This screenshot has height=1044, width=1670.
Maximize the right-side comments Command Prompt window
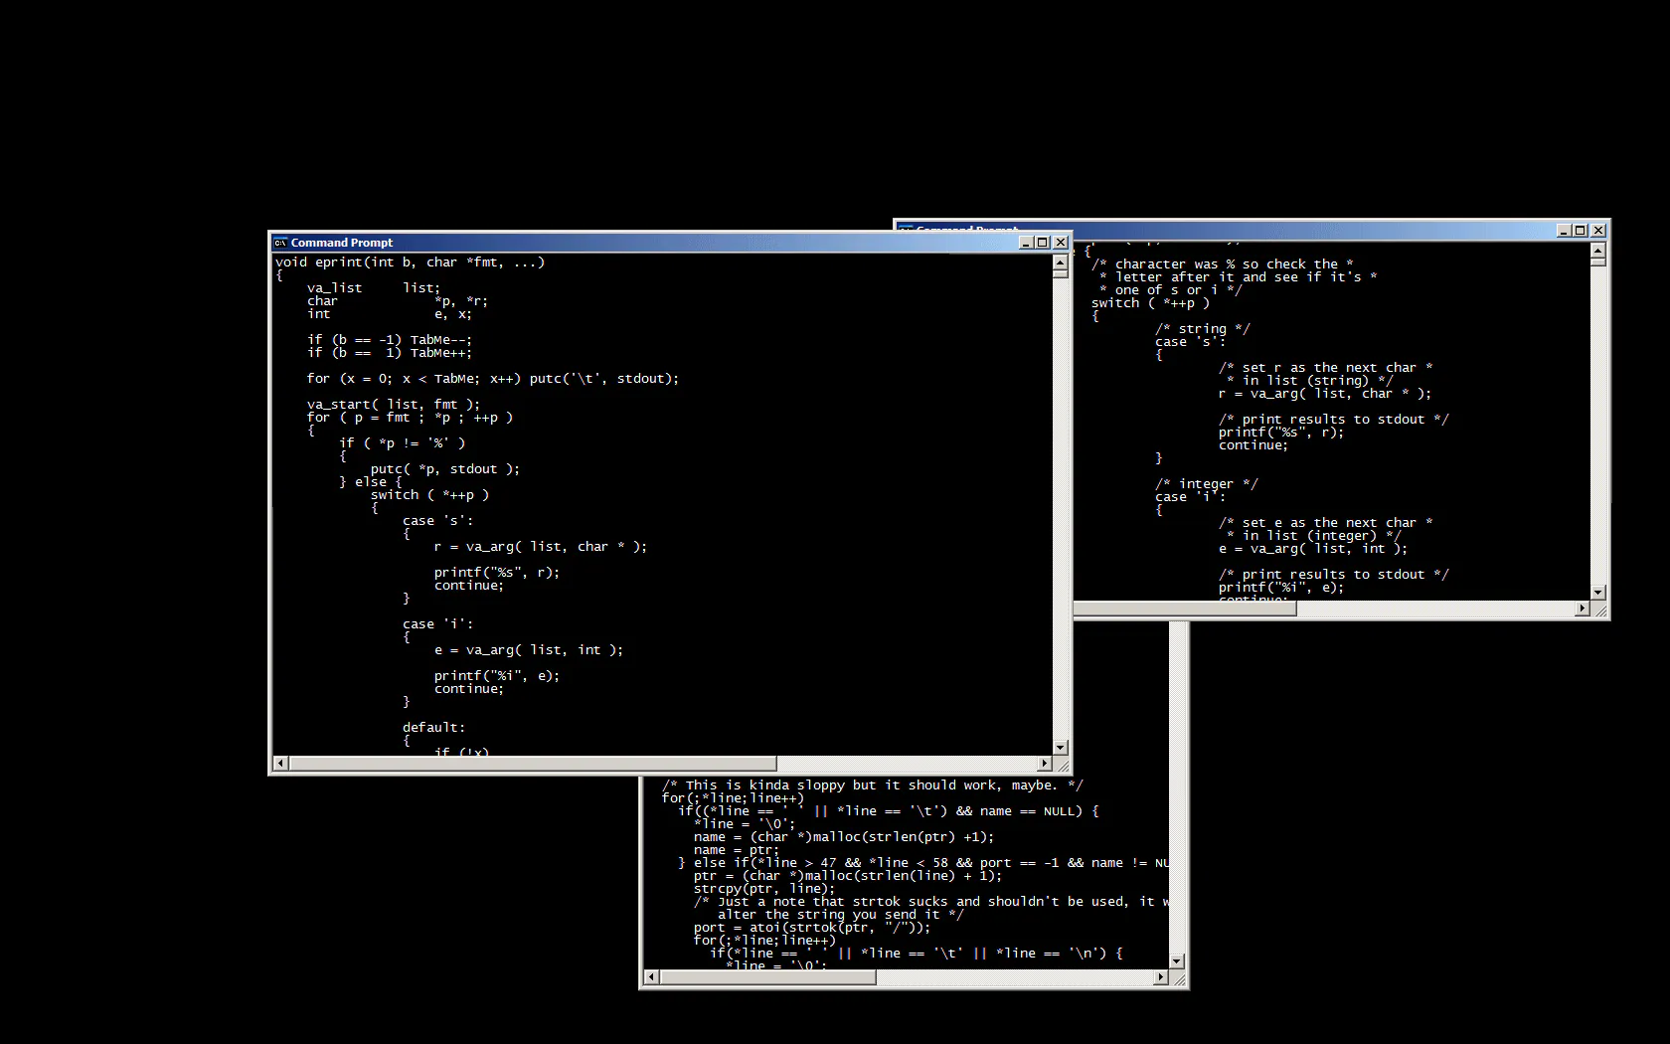pyautogui.click(x=1581, y=231)
